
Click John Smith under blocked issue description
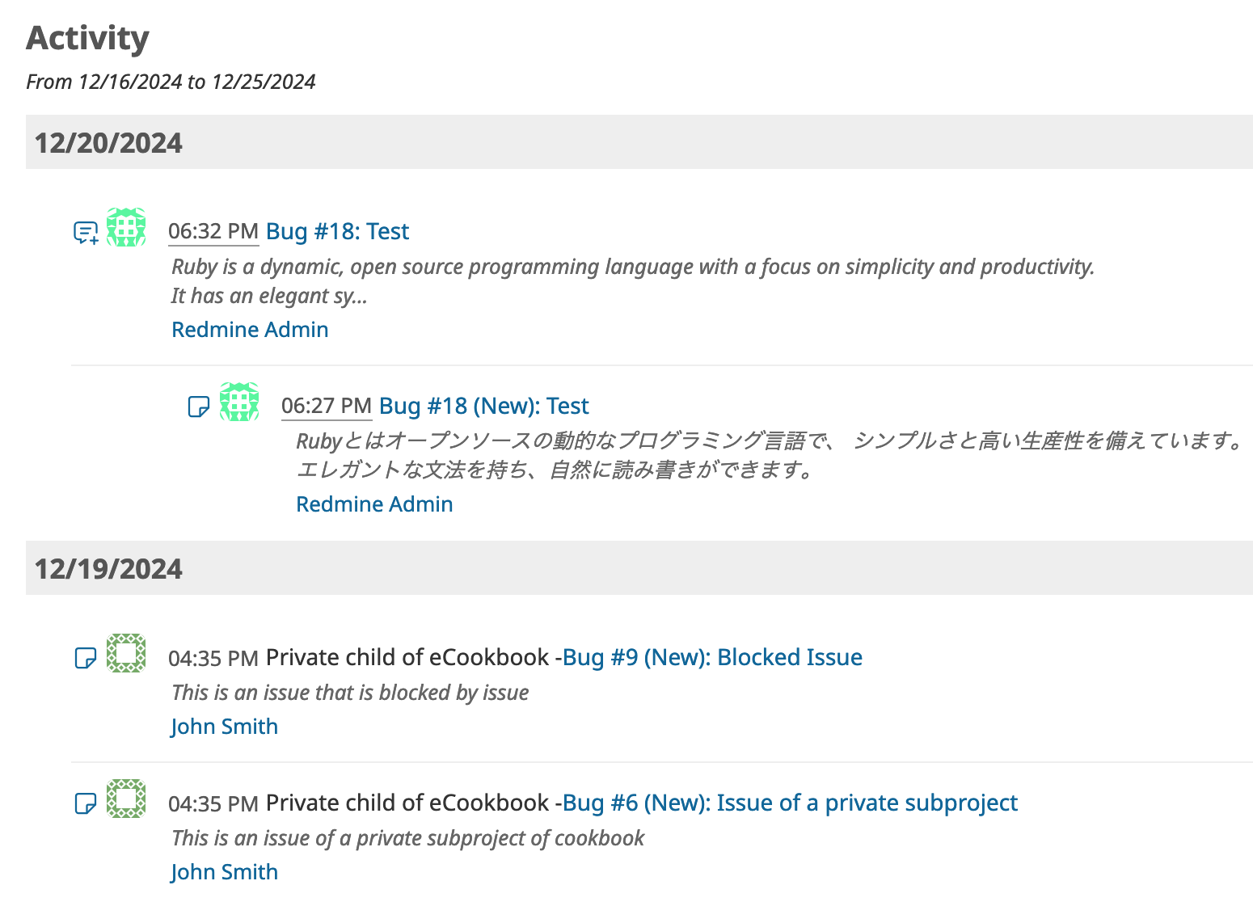(x=224, y=727)
